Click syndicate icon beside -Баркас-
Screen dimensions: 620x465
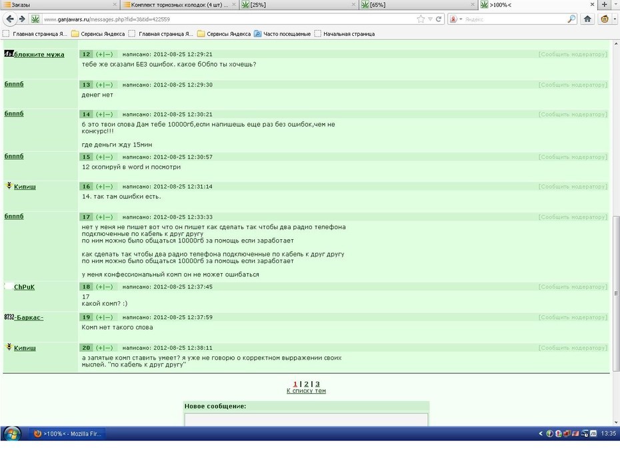pos(9,317)
